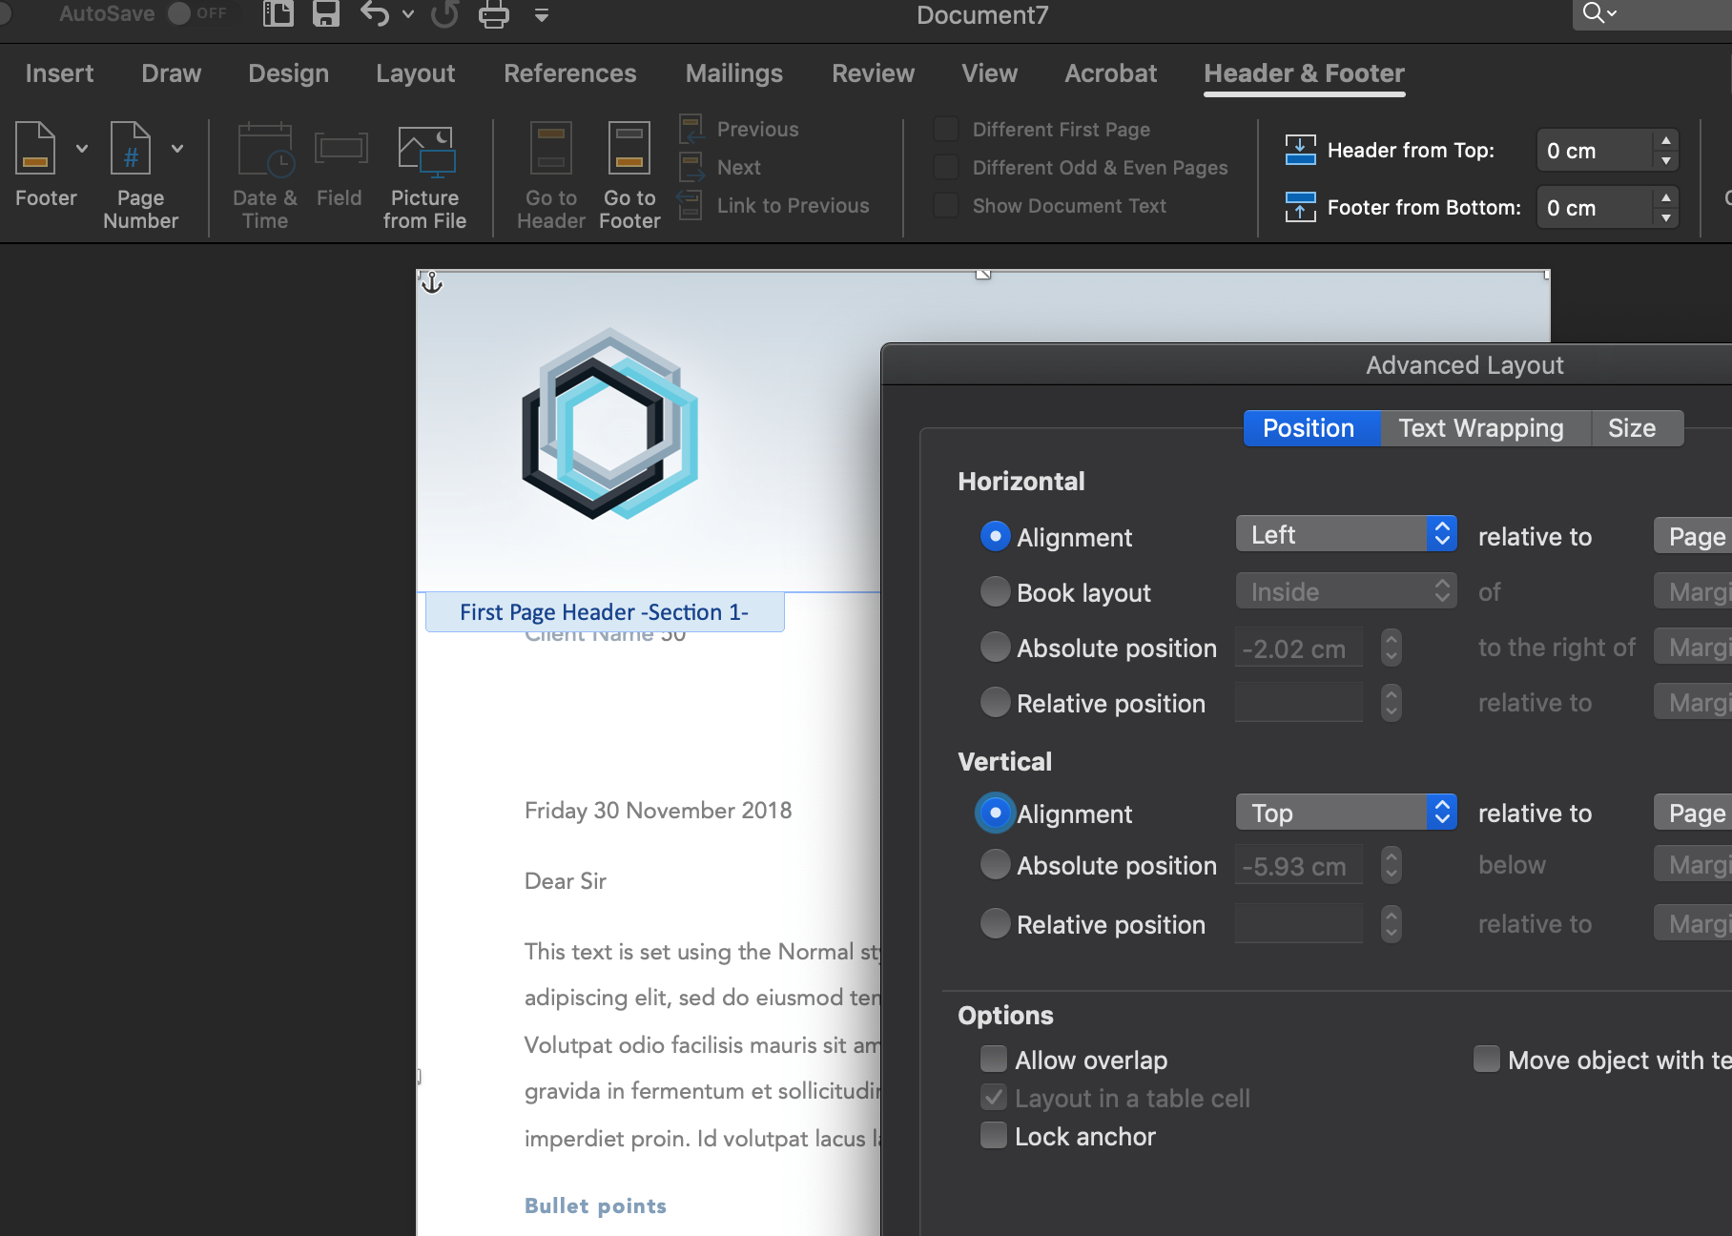Switch to the View tab
The width and height of the screenshot is (1732, 1236).
pyautogui.click(x=990, y=73)
